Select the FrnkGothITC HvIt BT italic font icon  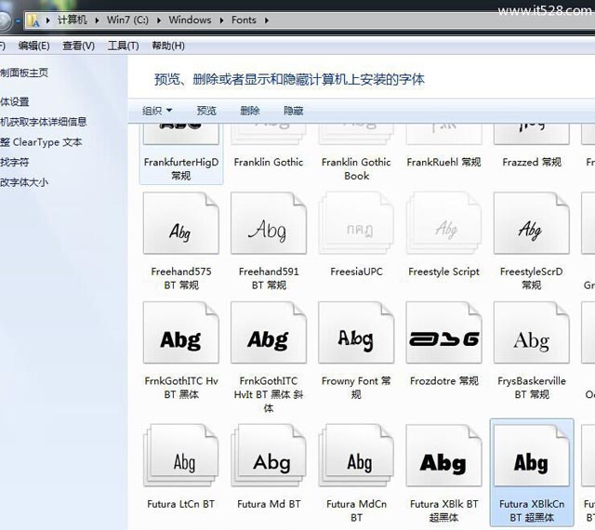[x=269, y=333]
